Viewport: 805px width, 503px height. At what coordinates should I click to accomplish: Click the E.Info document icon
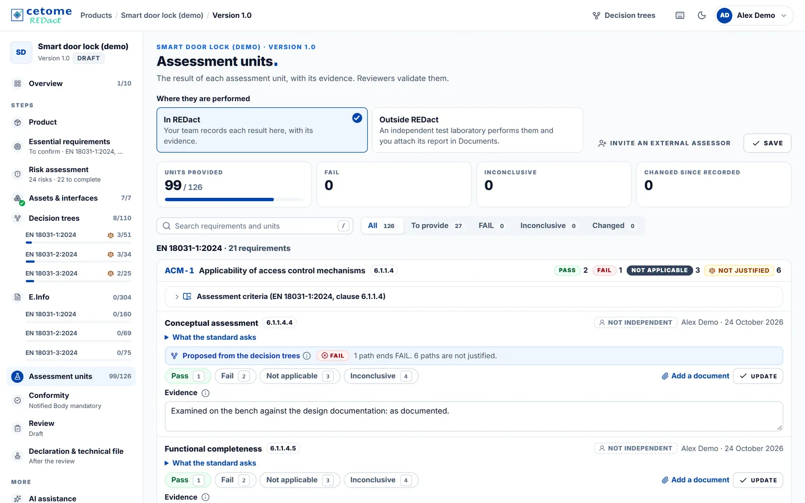[17, 297]
